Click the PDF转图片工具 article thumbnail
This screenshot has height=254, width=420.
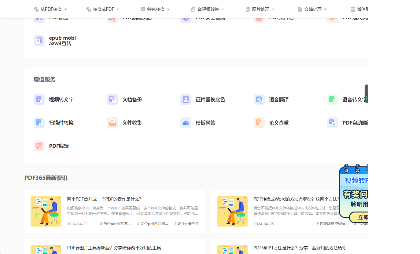(x=46, y=249)
